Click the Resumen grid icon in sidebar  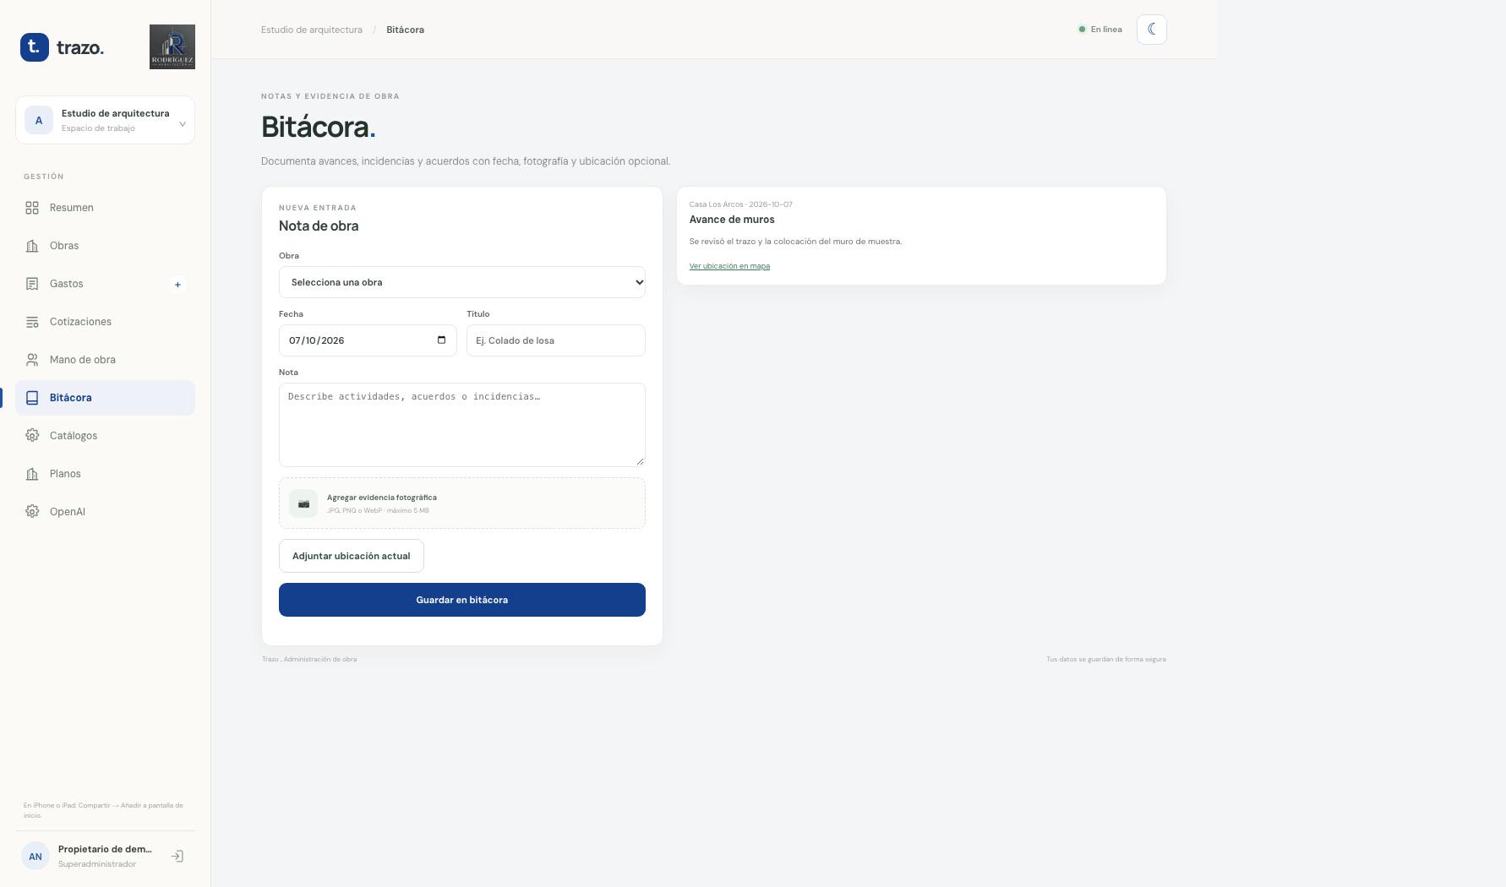[x=32, y=208]
